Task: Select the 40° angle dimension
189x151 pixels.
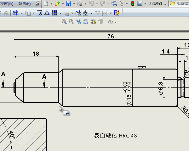Action: point(12,135)
